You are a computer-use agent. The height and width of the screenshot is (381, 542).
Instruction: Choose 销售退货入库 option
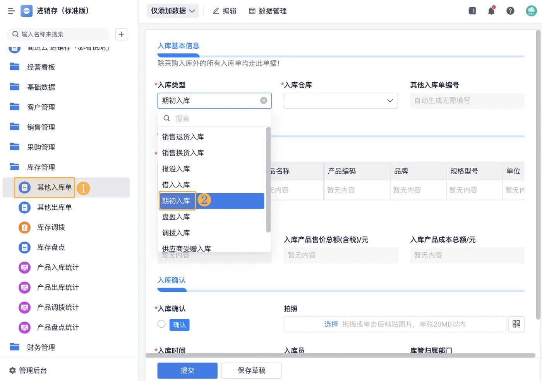pos(183,137)
